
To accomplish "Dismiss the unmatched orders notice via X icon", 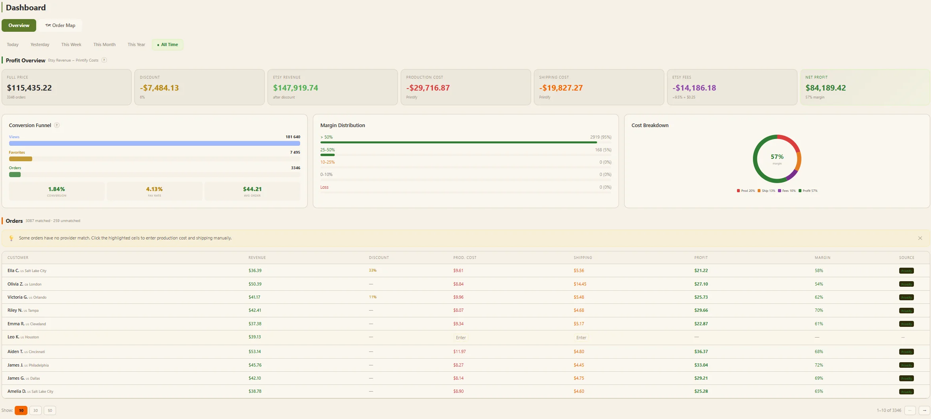I will click(x=920, y=238).
